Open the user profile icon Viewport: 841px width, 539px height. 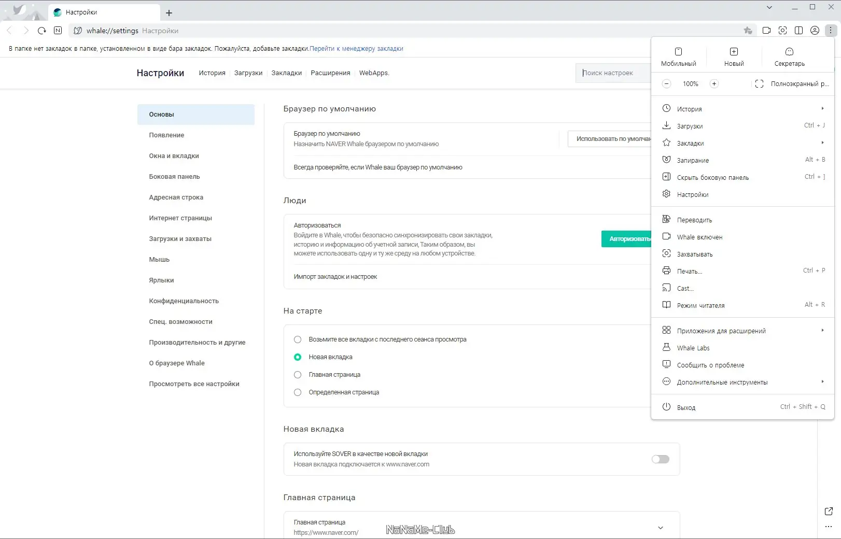click(x=815, y=31)
